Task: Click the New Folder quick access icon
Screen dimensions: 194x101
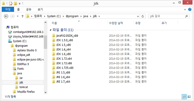Action: click(x=15, y=3)
